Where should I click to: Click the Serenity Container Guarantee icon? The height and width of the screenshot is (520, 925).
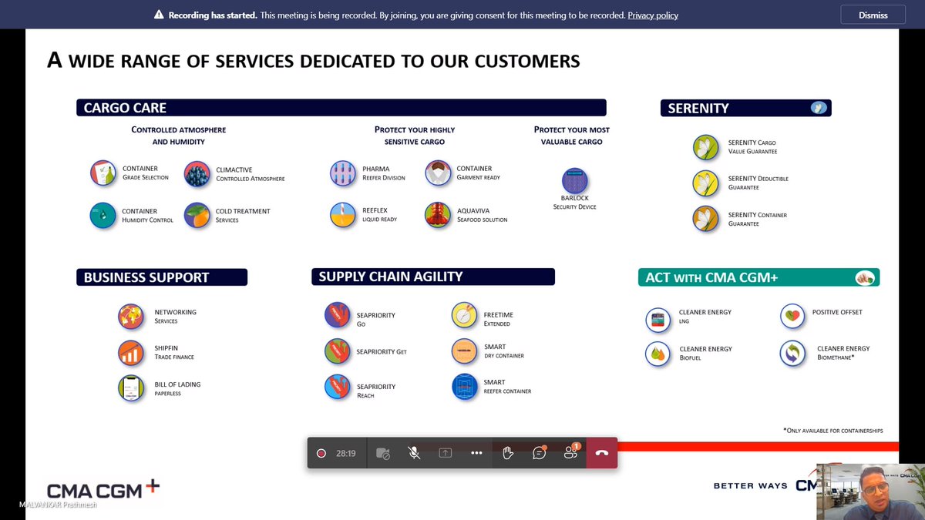coord(706,219)
